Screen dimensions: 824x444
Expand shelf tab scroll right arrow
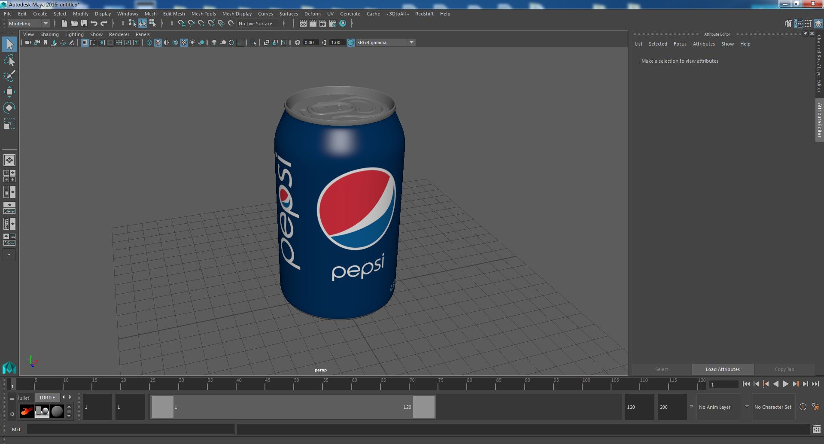coord(70,397)
